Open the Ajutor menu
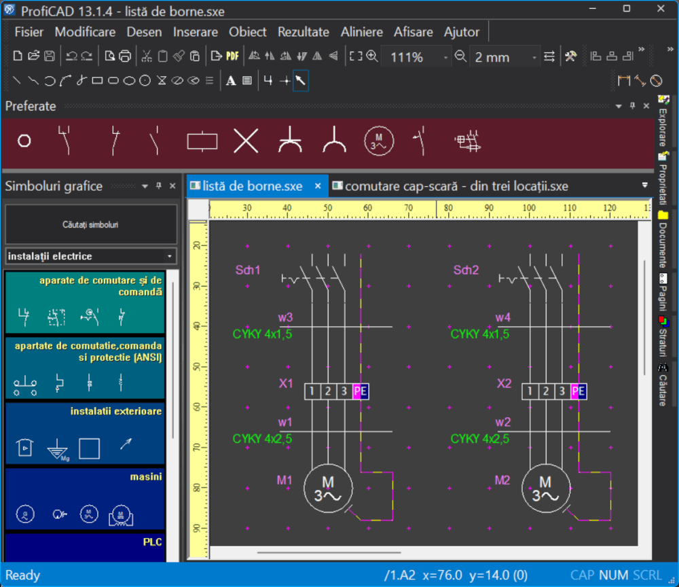This screenshot has height=587, width=679. [x=462, y=32]
